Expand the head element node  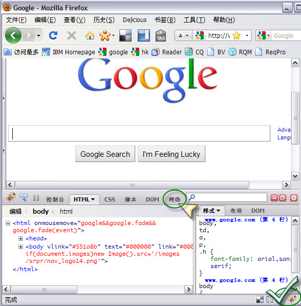20,238
